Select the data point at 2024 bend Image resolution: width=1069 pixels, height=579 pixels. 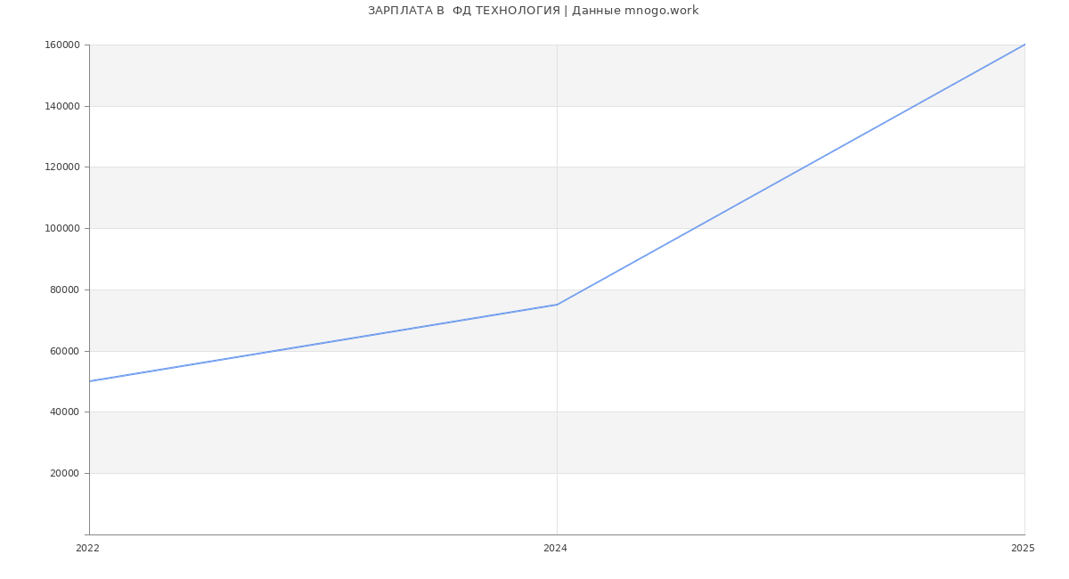tap(557, 305)
